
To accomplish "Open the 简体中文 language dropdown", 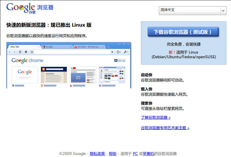I will click(192, 11).
